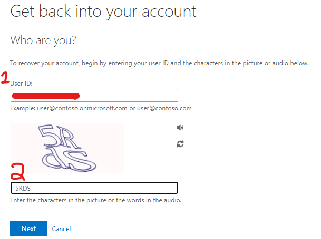This screenshot has height=239, width=321.
Task: Click the "User ID:" field label
Action: point(22,84)
